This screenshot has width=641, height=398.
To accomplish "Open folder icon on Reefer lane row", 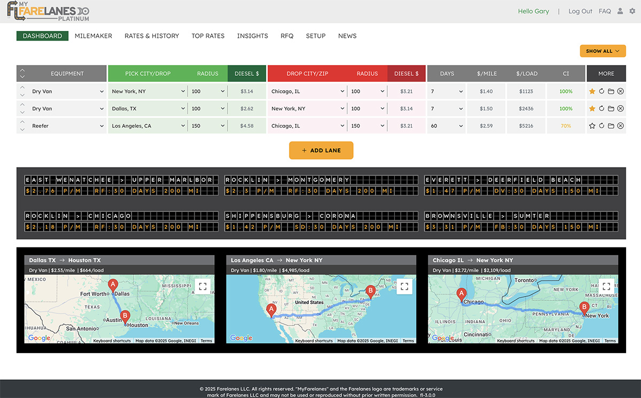I will click(611, 126).
